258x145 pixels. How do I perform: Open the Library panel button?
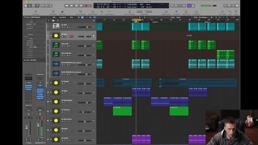(26, 6)
